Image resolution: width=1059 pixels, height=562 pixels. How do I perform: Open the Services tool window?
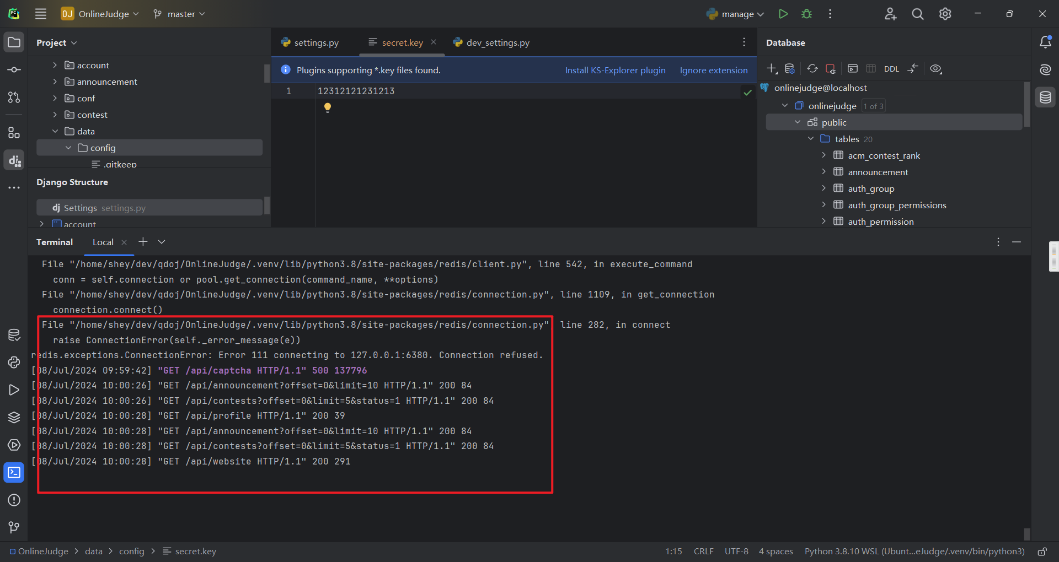[14, 445]
